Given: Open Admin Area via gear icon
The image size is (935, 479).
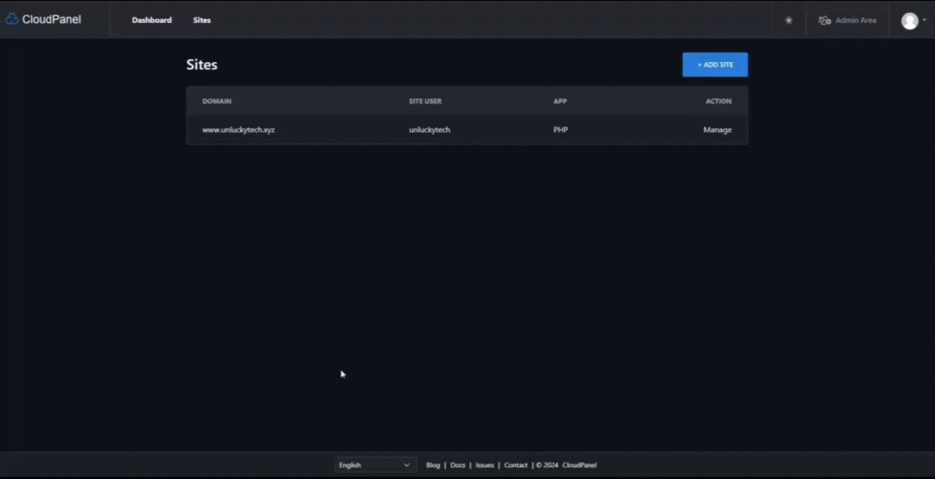Looking at the screenshot, I should (x=825, y=20).
